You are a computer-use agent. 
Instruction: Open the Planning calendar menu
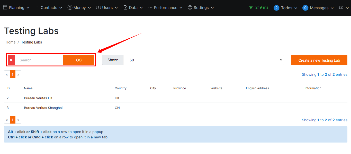click(16, 8)
